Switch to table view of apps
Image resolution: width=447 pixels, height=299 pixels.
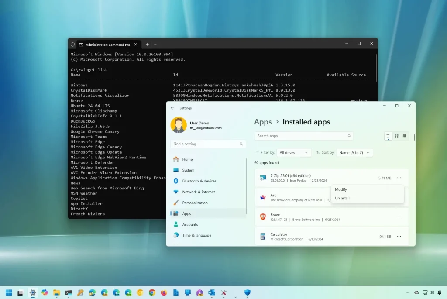[x=405, y=136]
